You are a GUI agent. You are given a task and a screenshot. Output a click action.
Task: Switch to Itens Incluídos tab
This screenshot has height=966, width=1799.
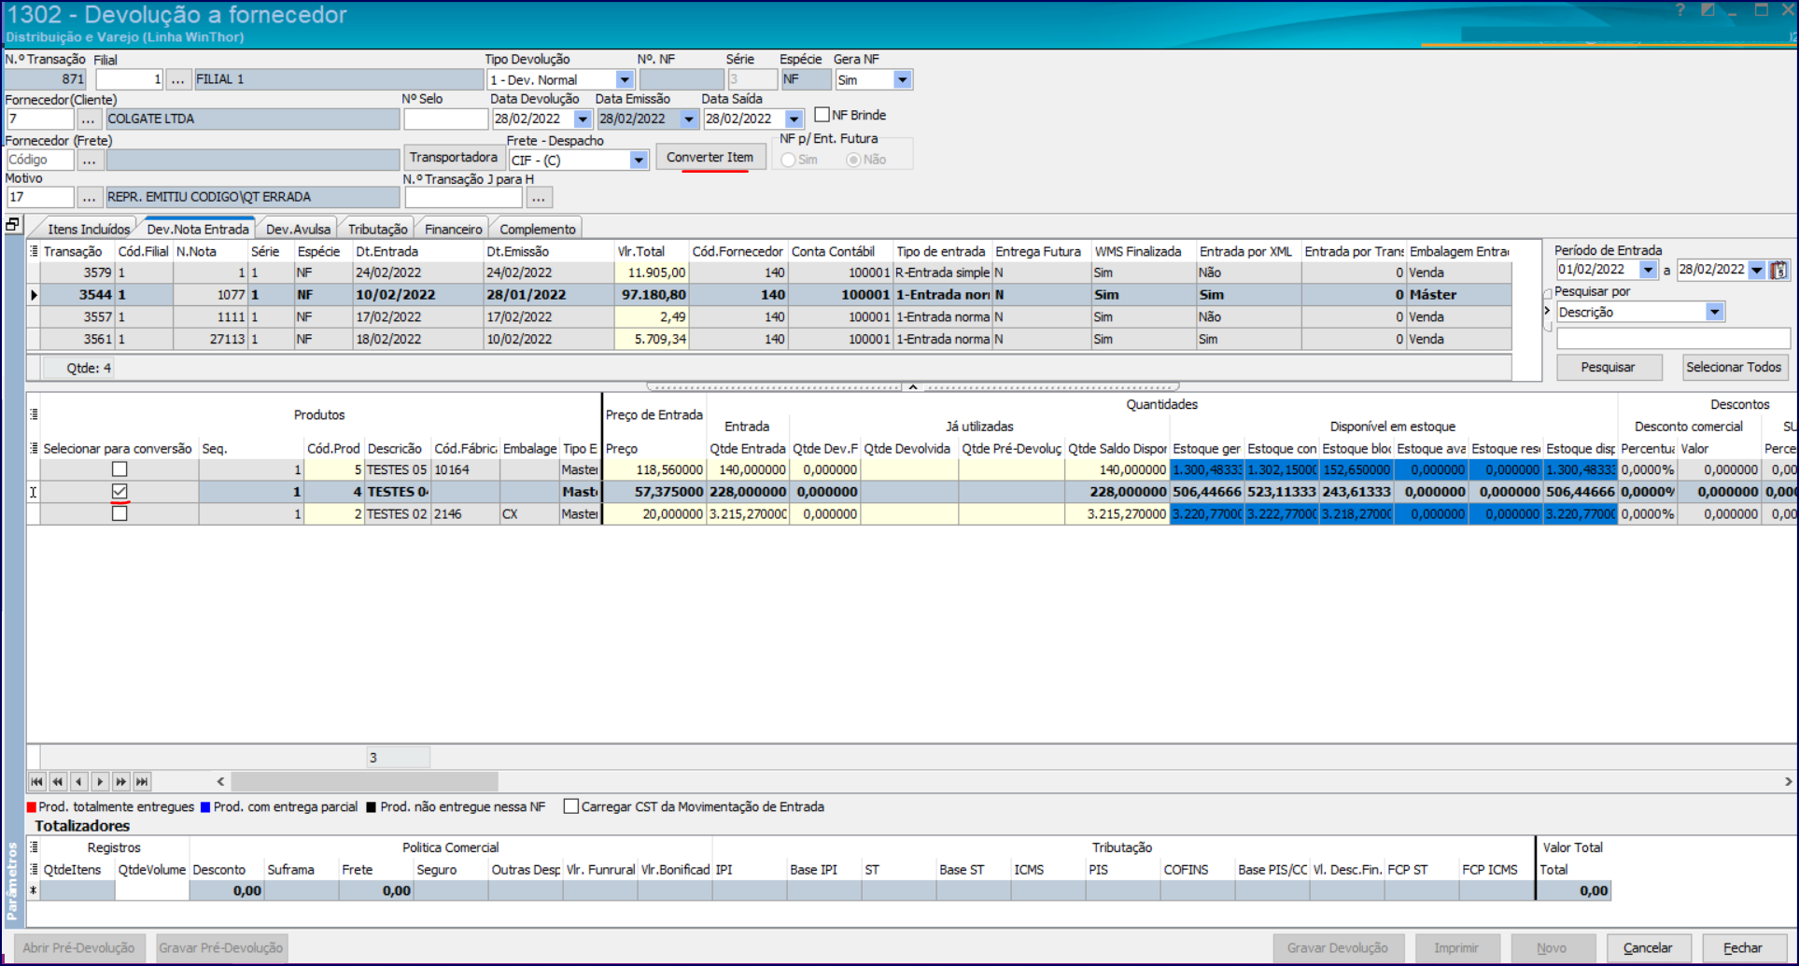point(89,229)
